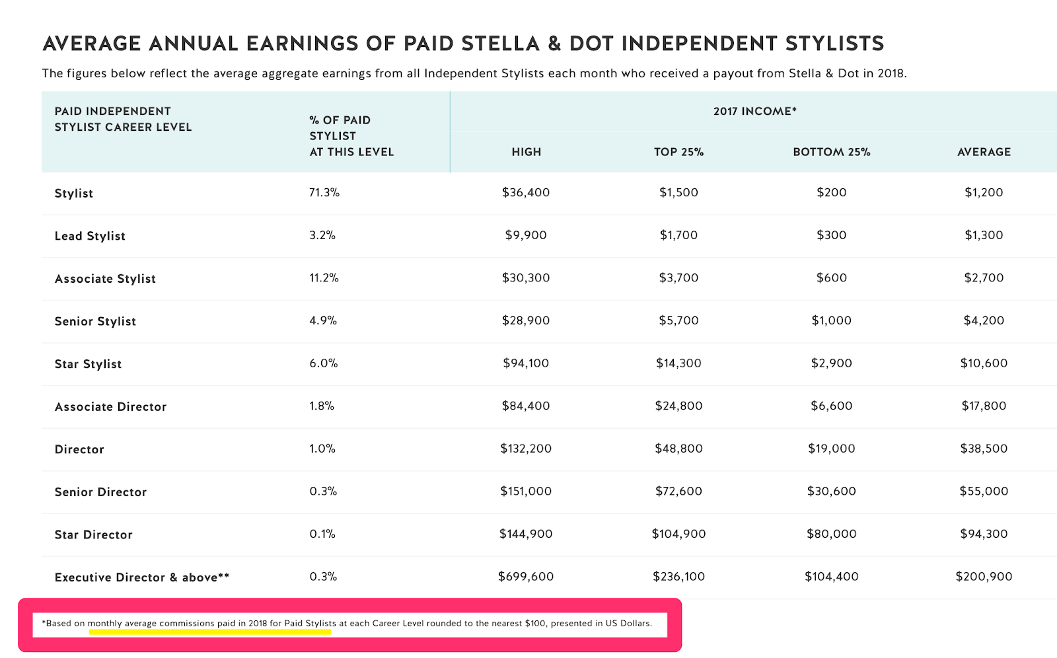This screenshot has width=1057, height=658.
Task: Click the 'Star Stylist' row label
Action: 88,364
